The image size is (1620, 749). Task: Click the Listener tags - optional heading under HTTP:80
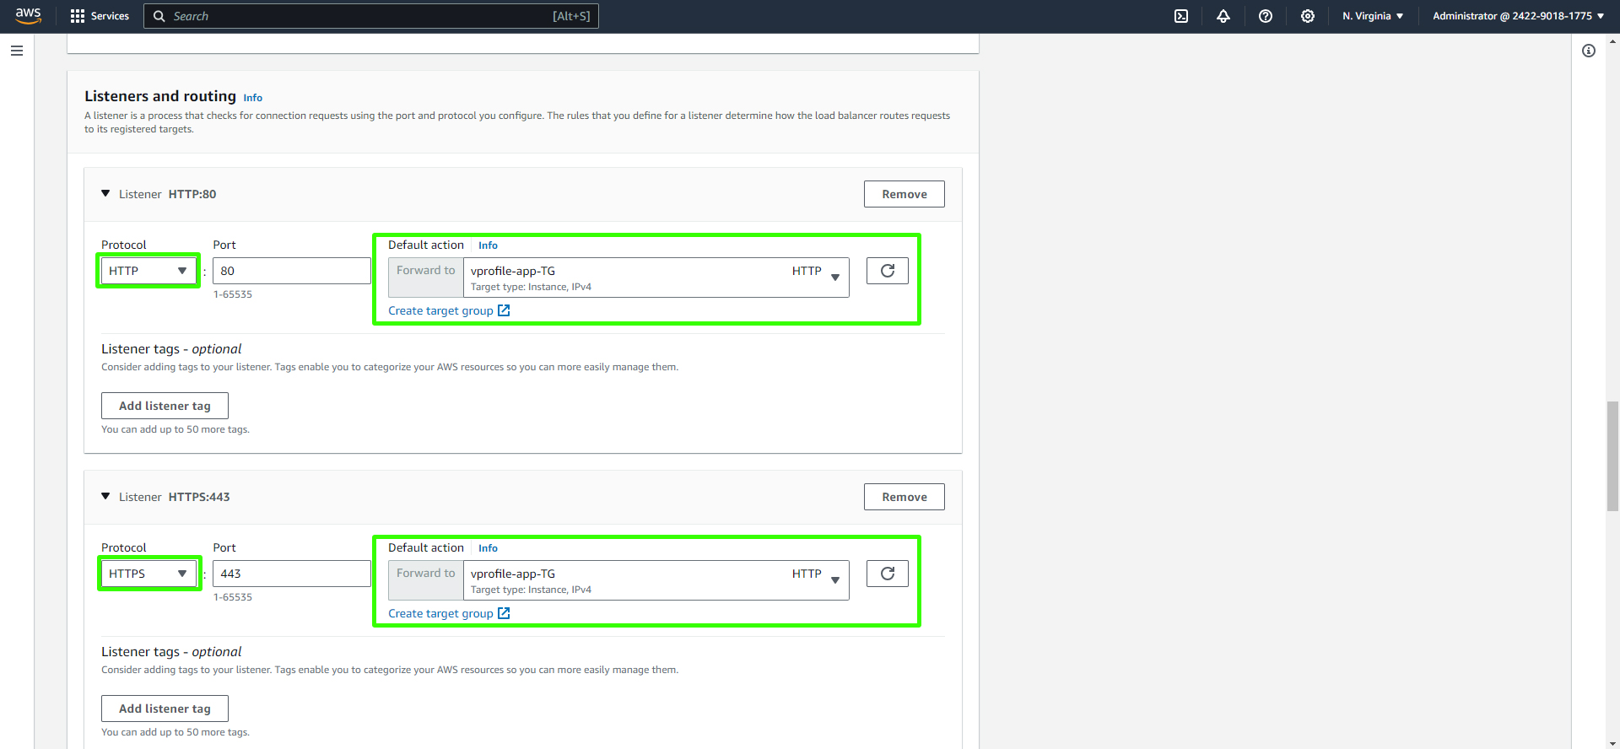point(171,348)
